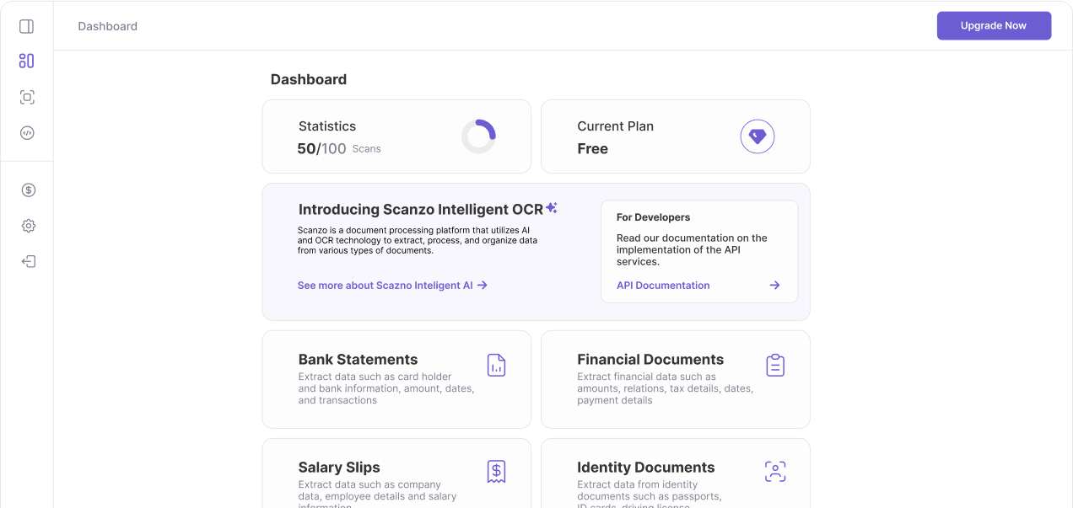Open the dashboard grid icon in sidebar
This screenshot has width=1073, height=508.
point(26,61)
